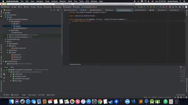Click DatabaseWorker editor breadcrumb

point(75,64)
